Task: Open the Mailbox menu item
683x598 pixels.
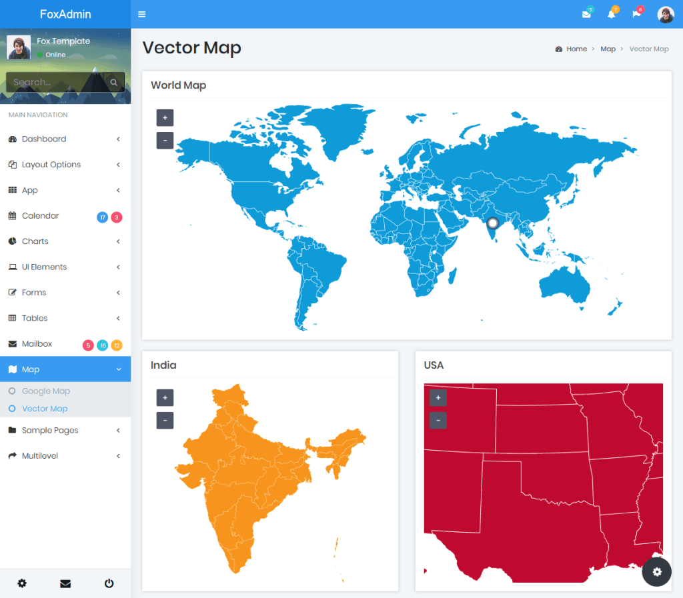Action: tap(65, 344)
